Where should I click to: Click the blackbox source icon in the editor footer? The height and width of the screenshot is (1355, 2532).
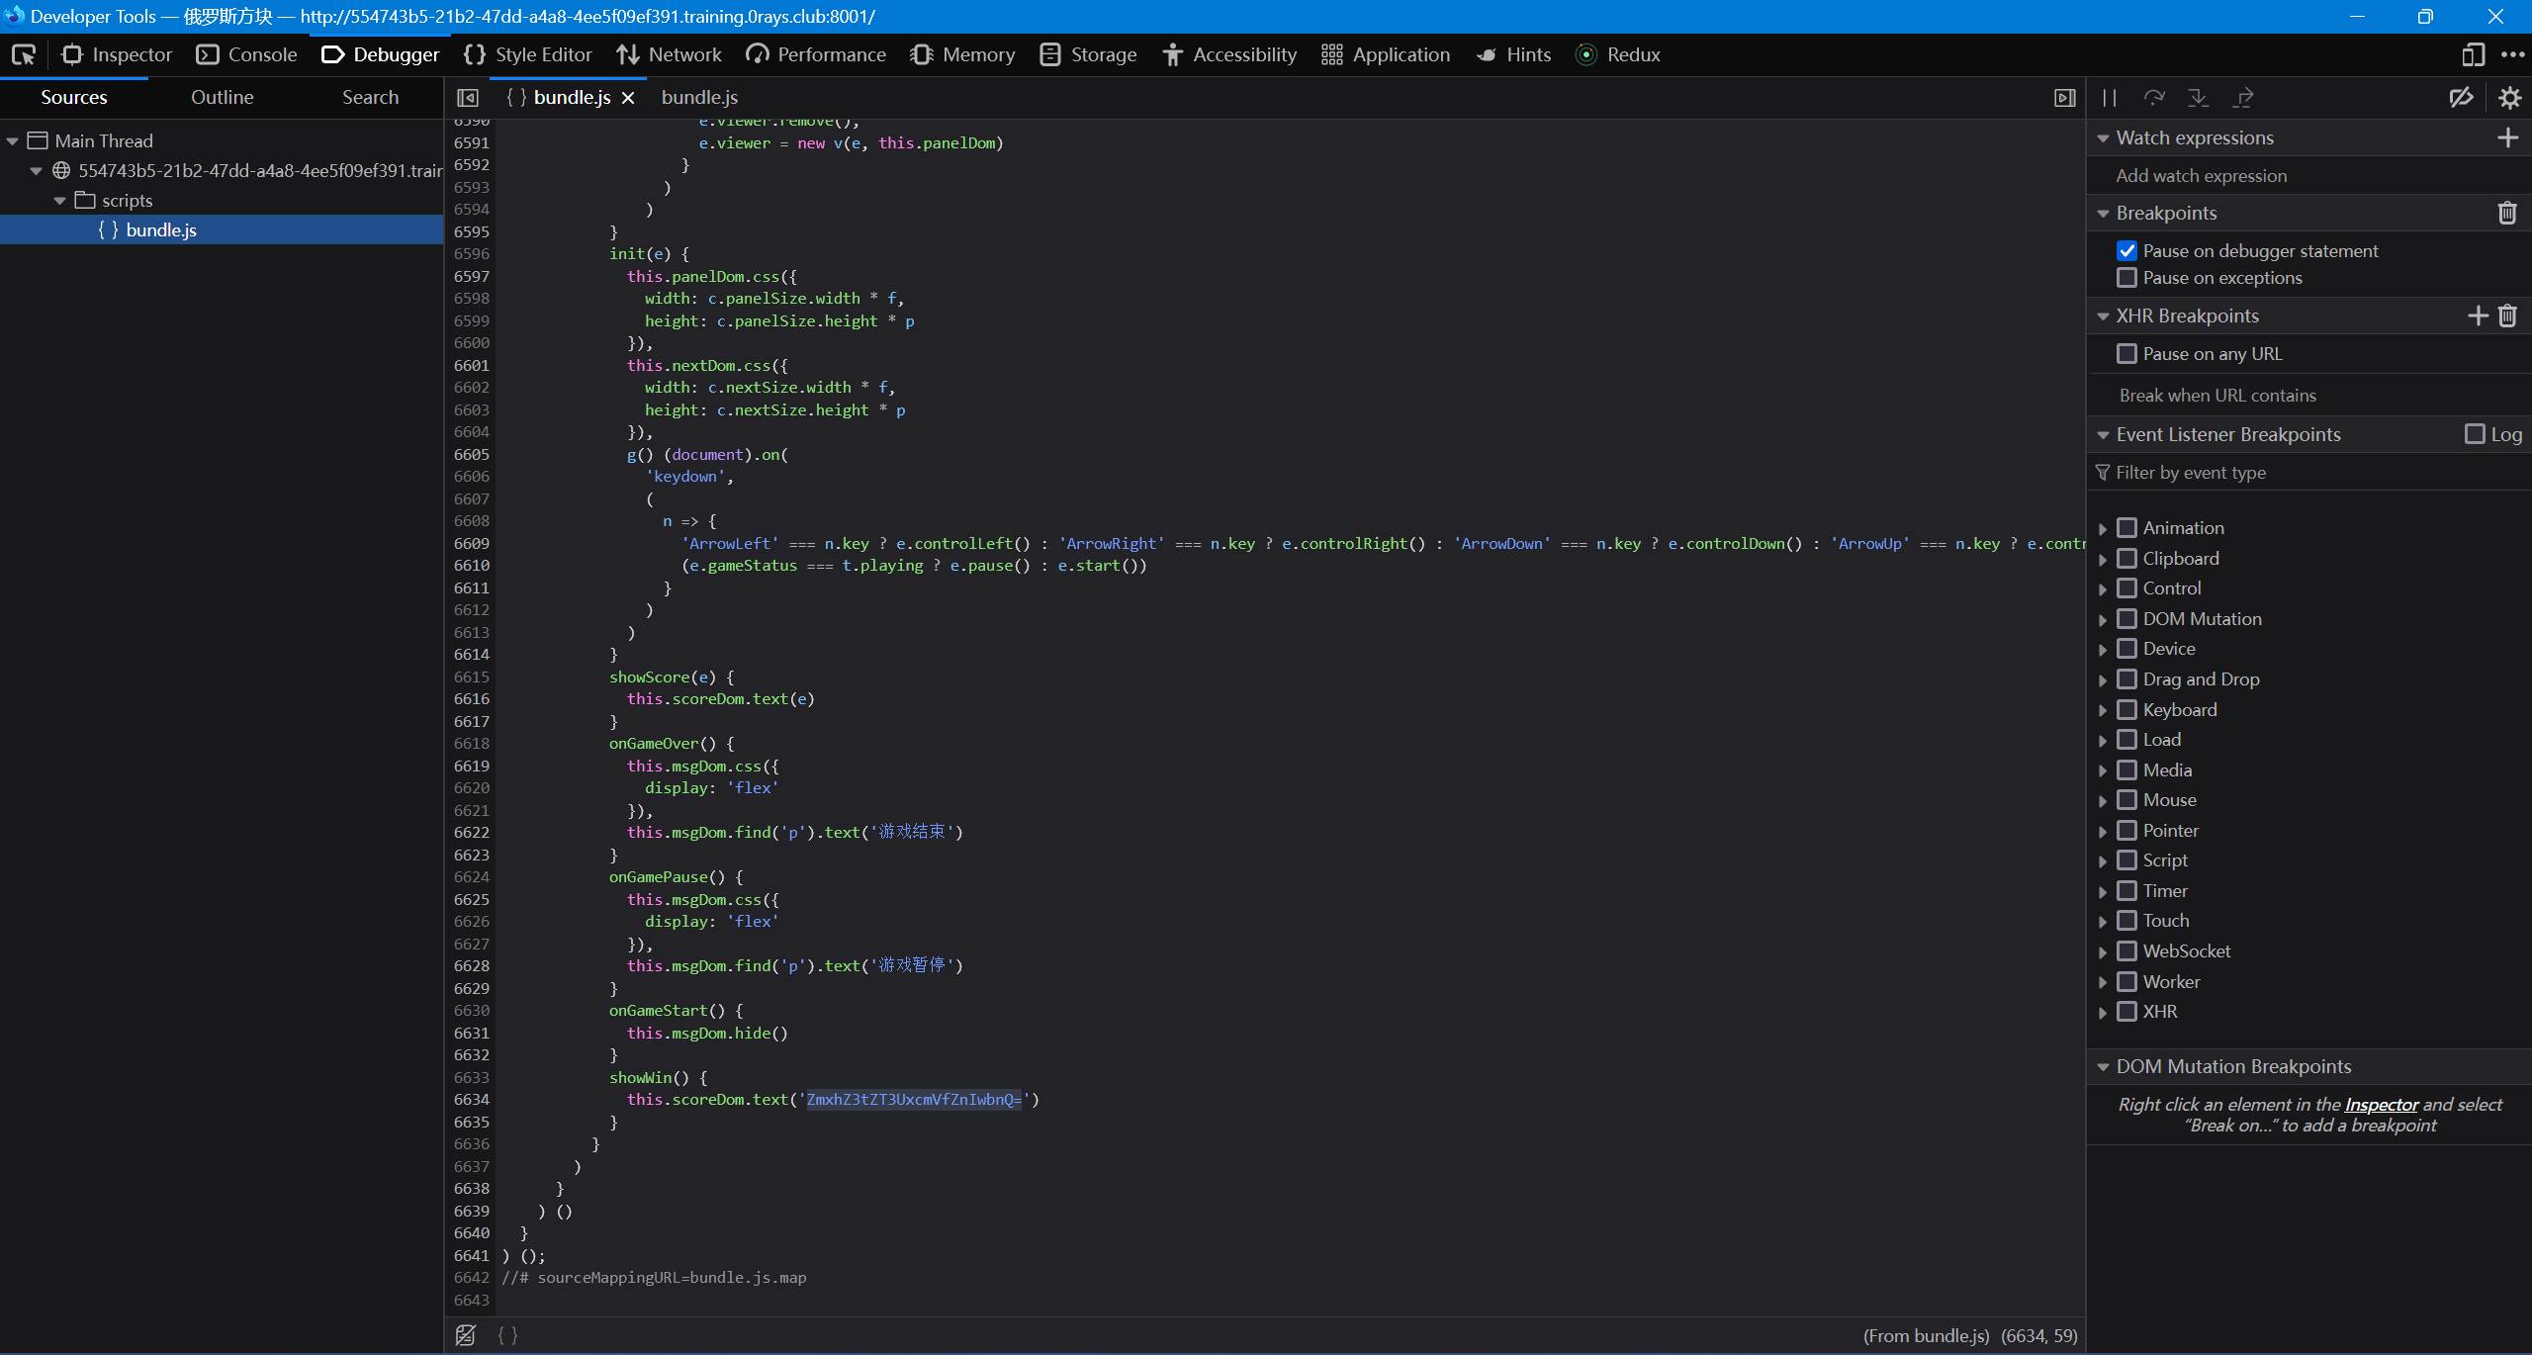point(466,1335)
